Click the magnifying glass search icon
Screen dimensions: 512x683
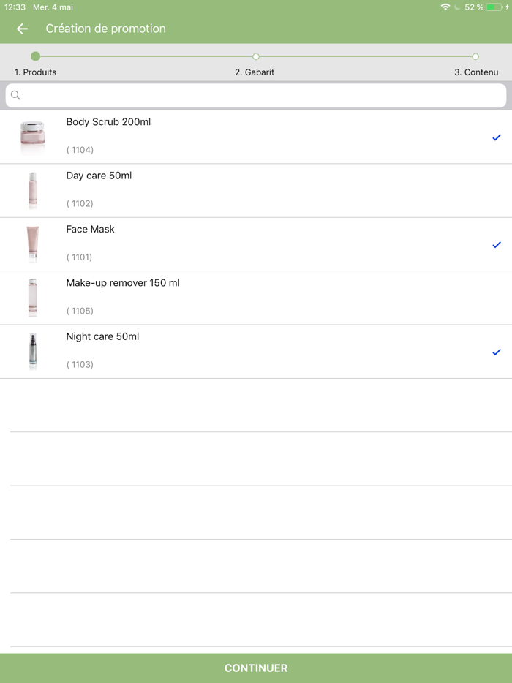[x=15, y=95]
